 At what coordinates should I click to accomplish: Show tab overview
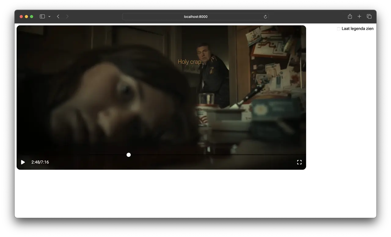coord(369,16)
